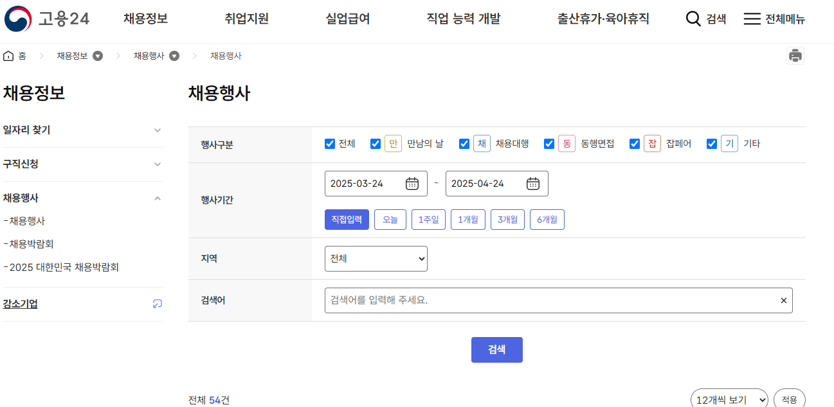Click the 검색 search button

[x=496, y=349]
